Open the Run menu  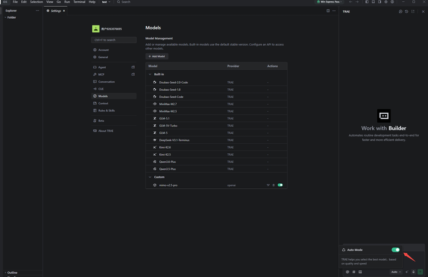pos(67,2)
